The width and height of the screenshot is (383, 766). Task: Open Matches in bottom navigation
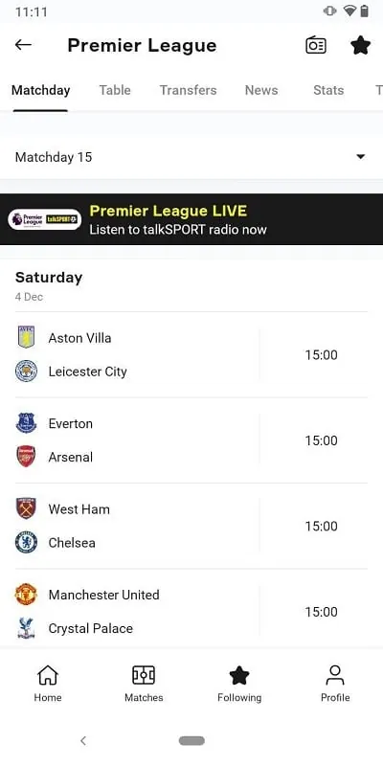pyautogui.click(x=144, y=683)
